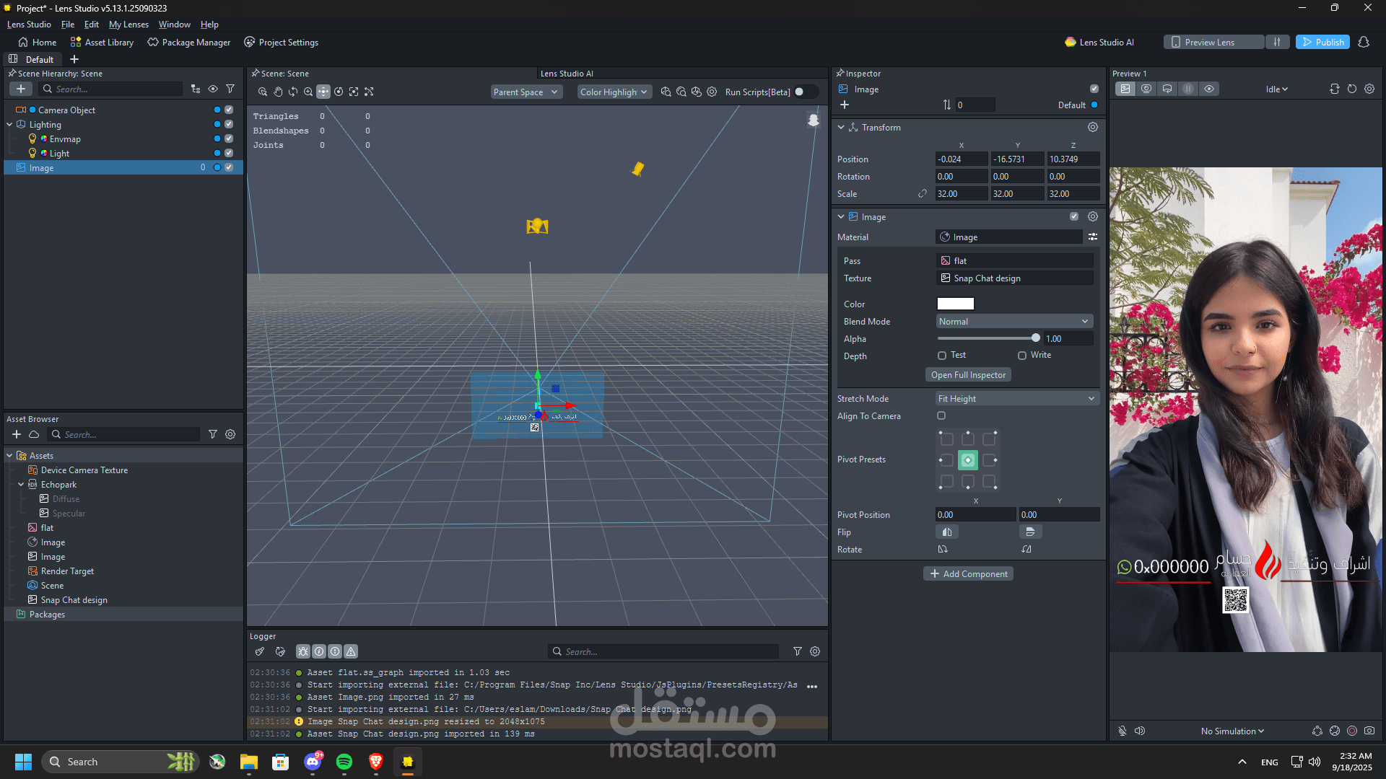Screen dimensions: 1386x779
Task: Click the white Color swatch
Action: pyautogui.click(x=955, y=304)
